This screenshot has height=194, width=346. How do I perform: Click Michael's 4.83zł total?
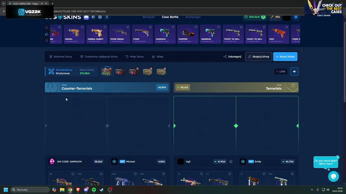coord(161,162)
